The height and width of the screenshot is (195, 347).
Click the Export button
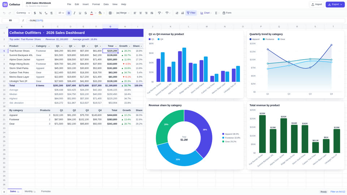(x=335, y=4)
